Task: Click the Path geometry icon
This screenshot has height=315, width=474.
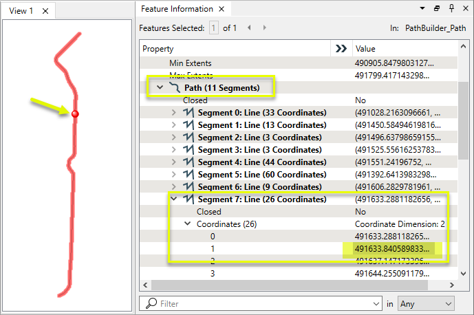Action: (x=175, y=88)
